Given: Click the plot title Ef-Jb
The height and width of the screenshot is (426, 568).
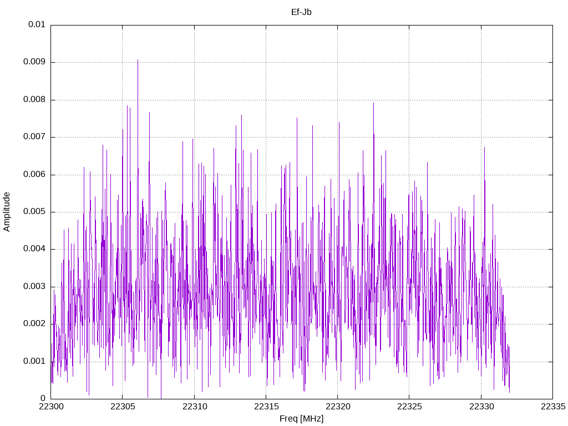Looking at the screenshot, I should point(301,12).
